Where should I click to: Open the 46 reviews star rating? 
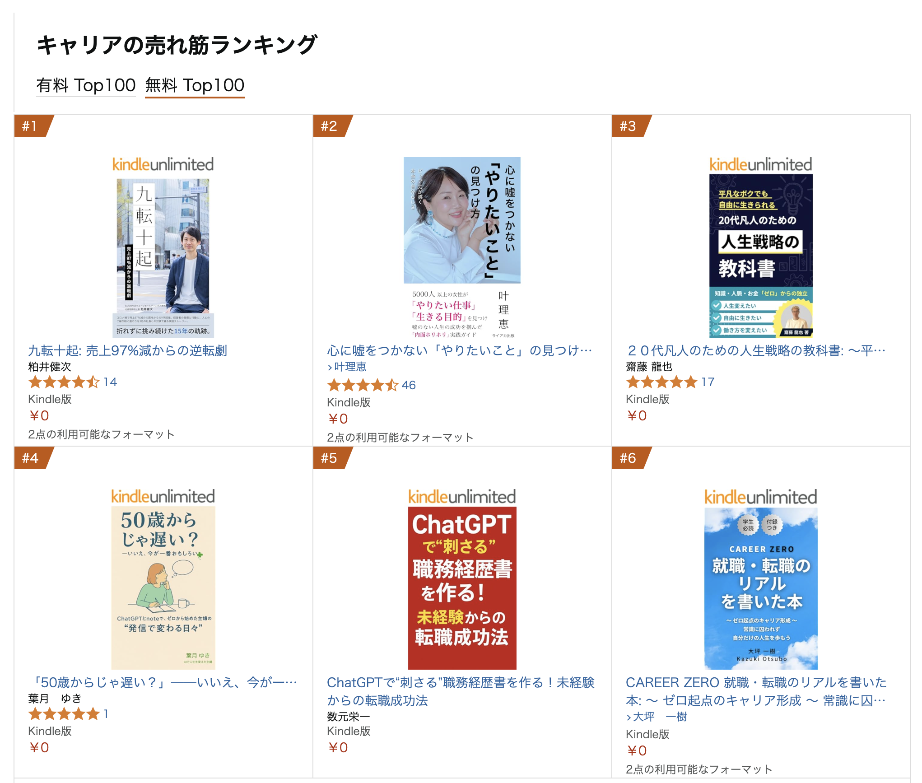click(x=371, y=385)
